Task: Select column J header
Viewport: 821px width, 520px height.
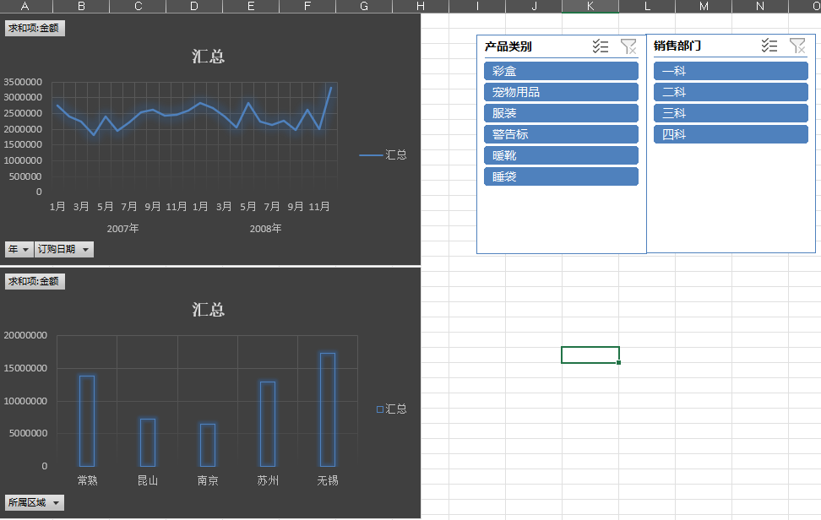Action: [534, 6]
